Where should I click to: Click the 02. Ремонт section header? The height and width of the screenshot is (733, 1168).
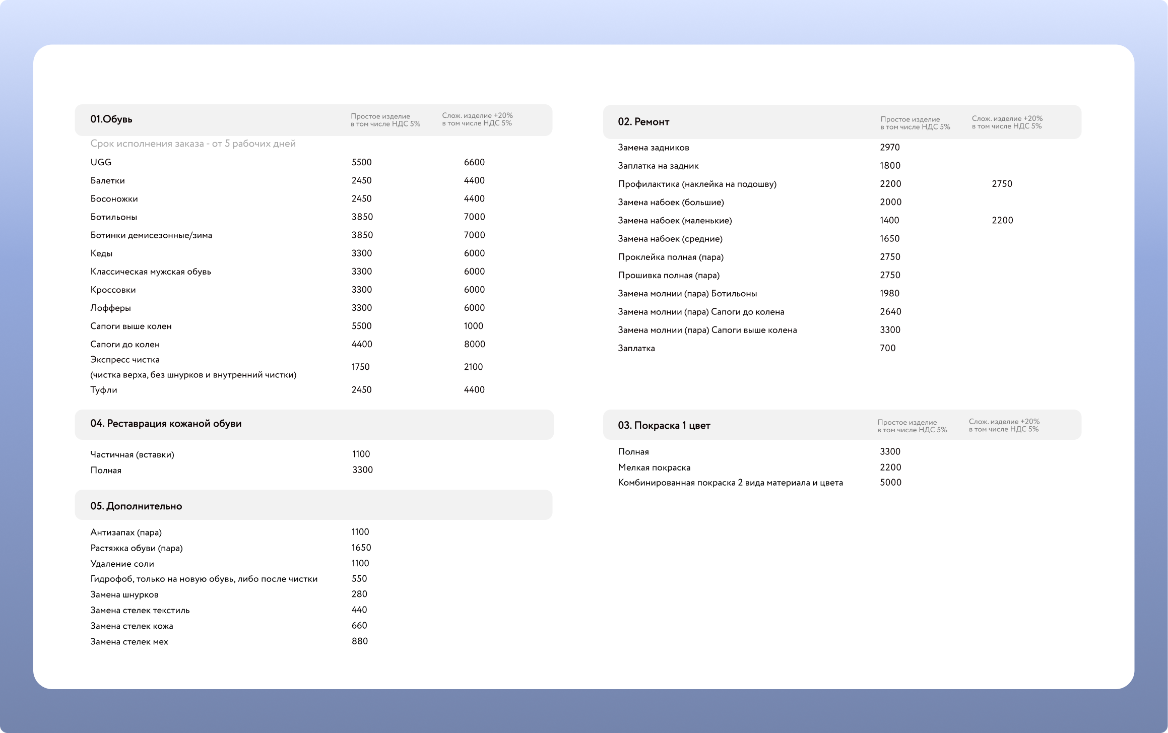pyautogui.click(x=643, y=122)
